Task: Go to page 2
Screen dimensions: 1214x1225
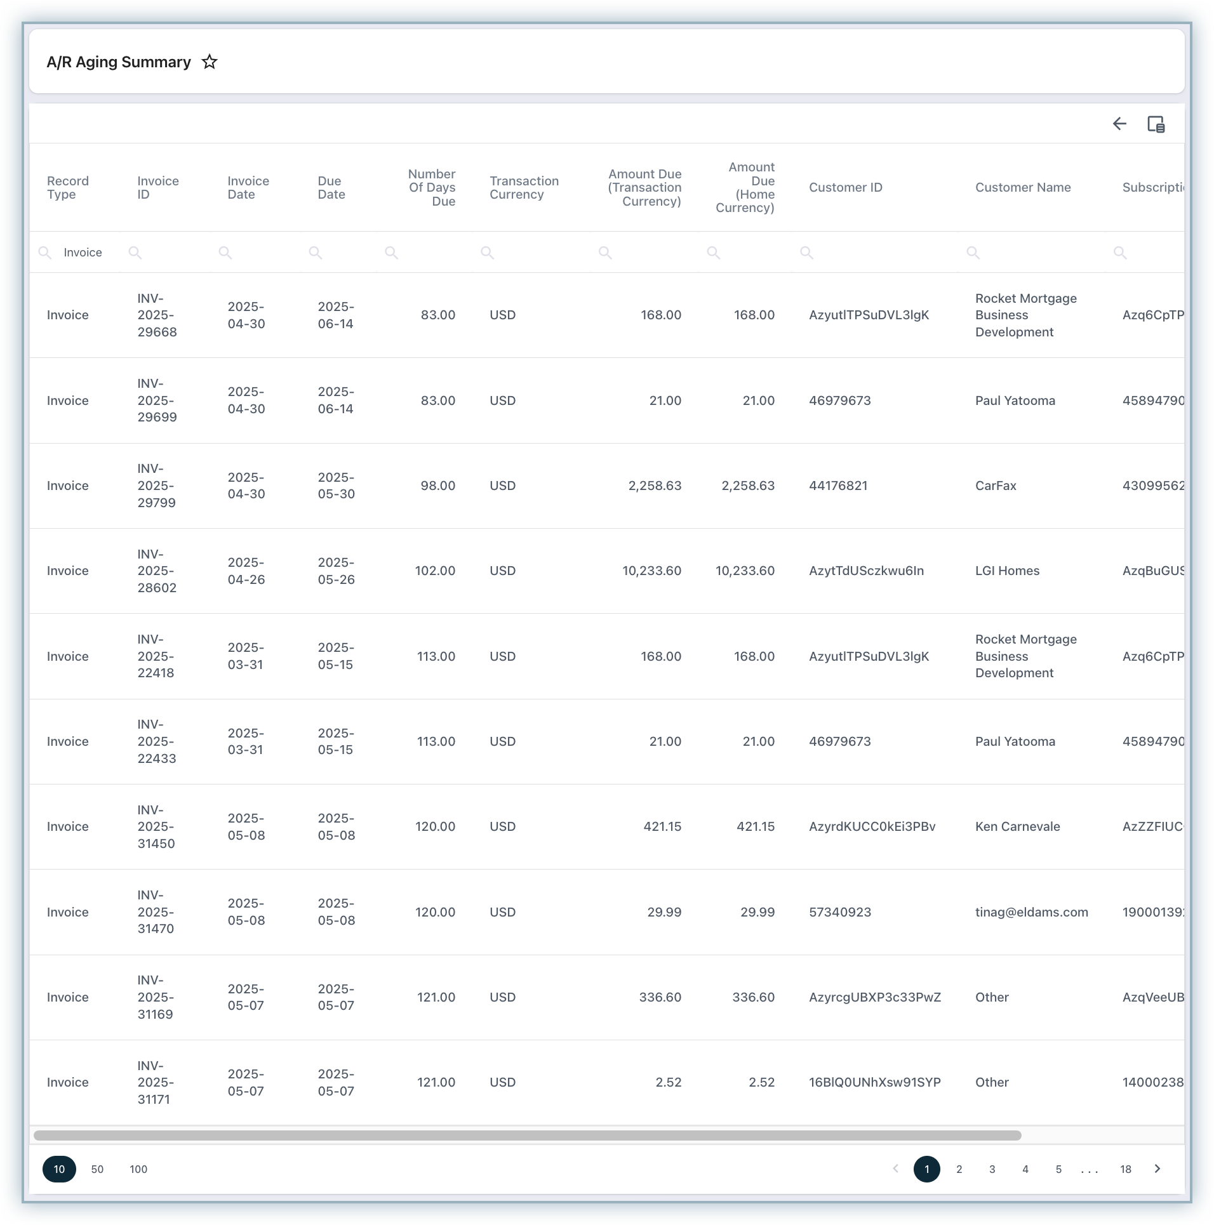Action: [959, 1169]
